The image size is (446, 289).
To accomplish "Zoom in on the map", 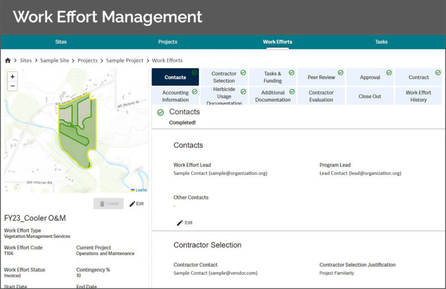I will [13, 76].
